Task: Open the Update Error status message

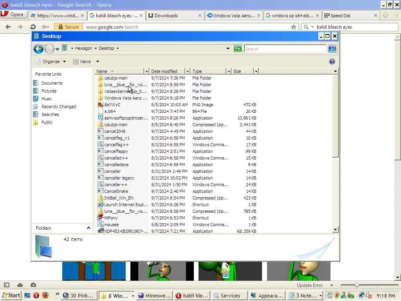Action: point(309,285)
